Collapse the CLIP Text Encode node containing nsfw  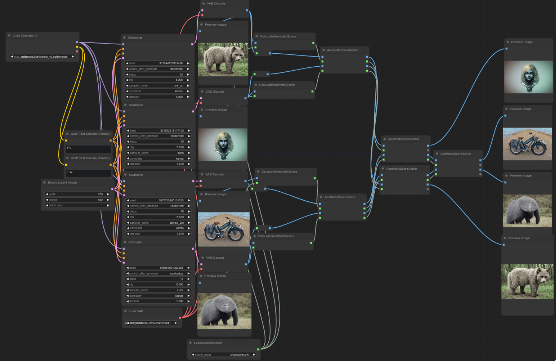(x=67, y=158)
